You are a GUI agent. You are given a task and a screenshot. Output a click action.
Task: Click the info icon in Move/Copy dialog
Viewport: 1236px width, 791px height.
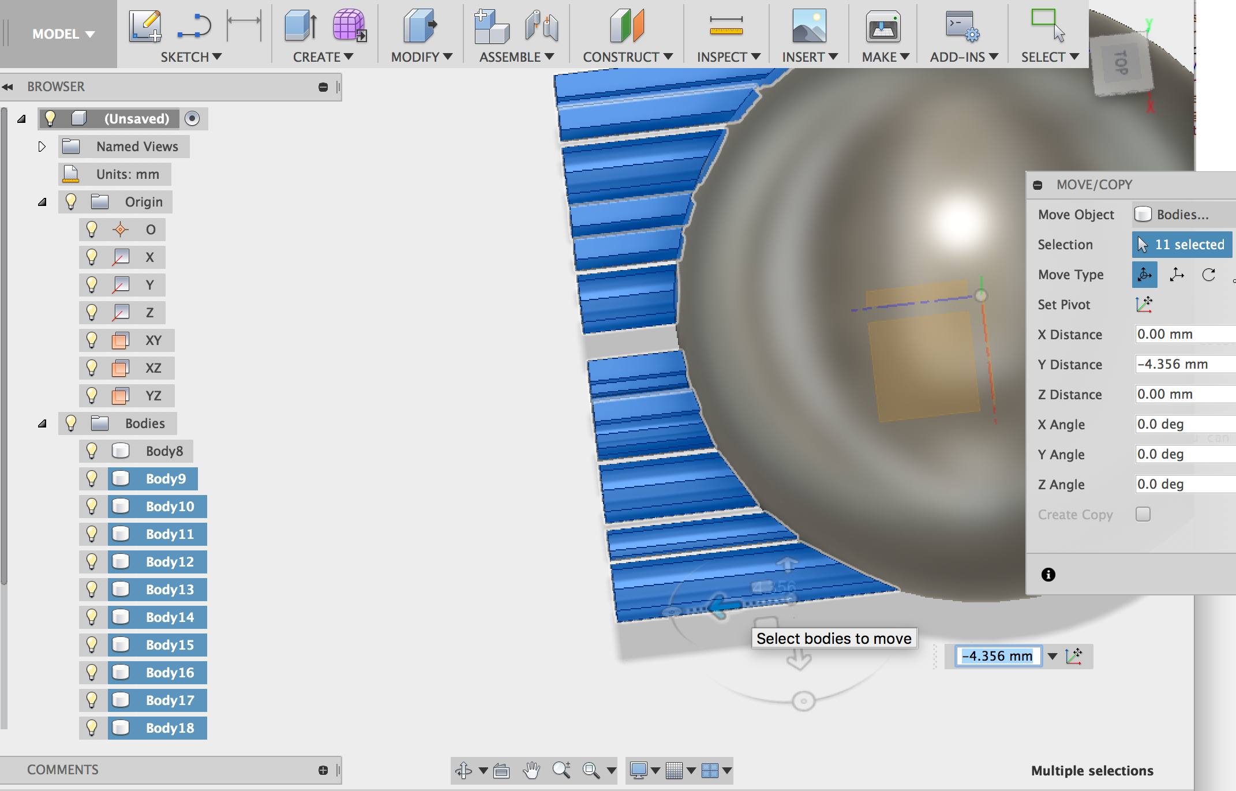1048,575
